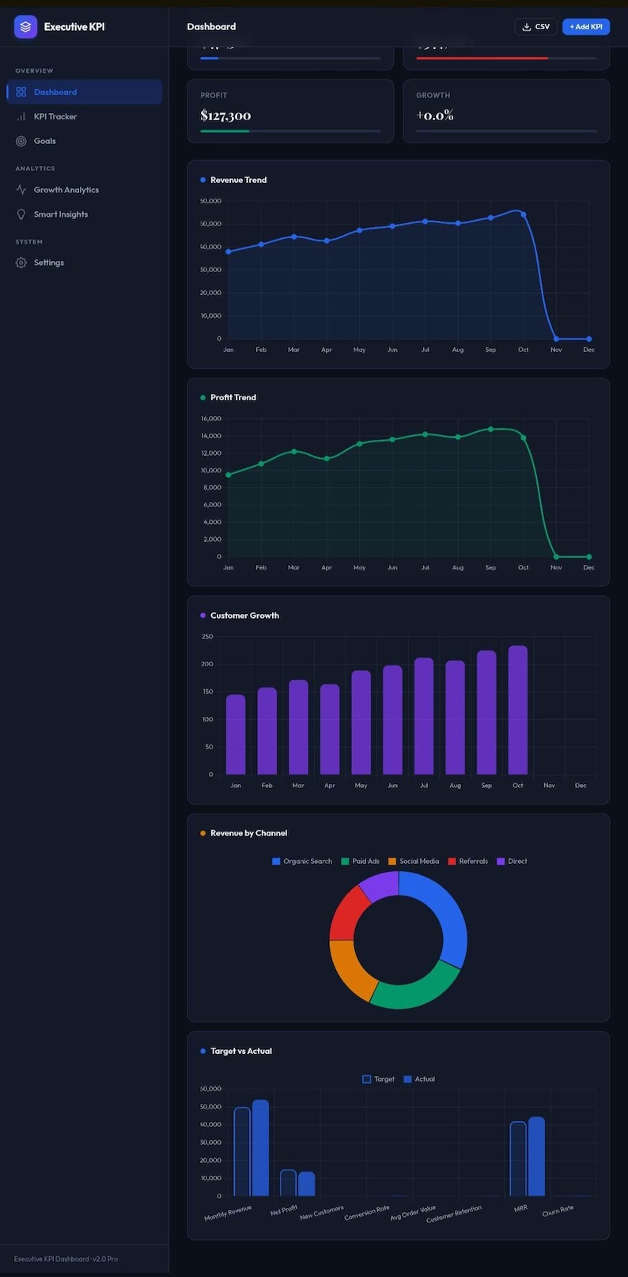Click the Dashboard page header title
This screenshot has width=628, height=1277.
coord(211,27)
